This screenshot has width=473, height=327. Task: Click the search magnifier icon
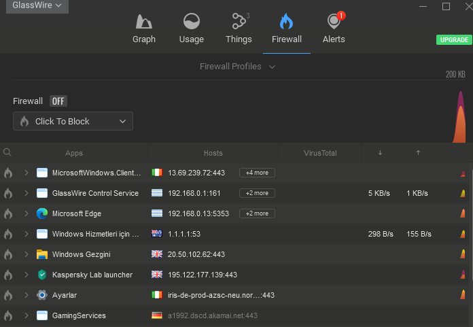(7, 153)
